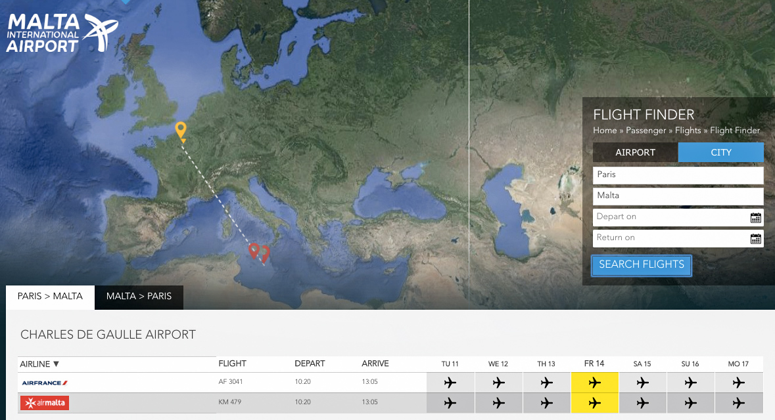775x420 pixels.
Task: Click the Air France airline logo
Action: point(45,383)
